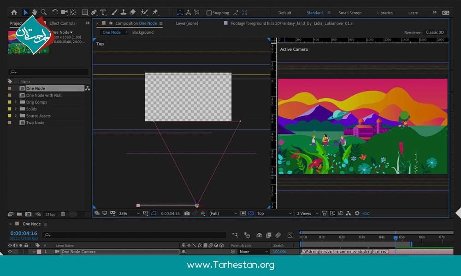
Task: Switch to the Effect Controls tab
Action: [62, 23]
